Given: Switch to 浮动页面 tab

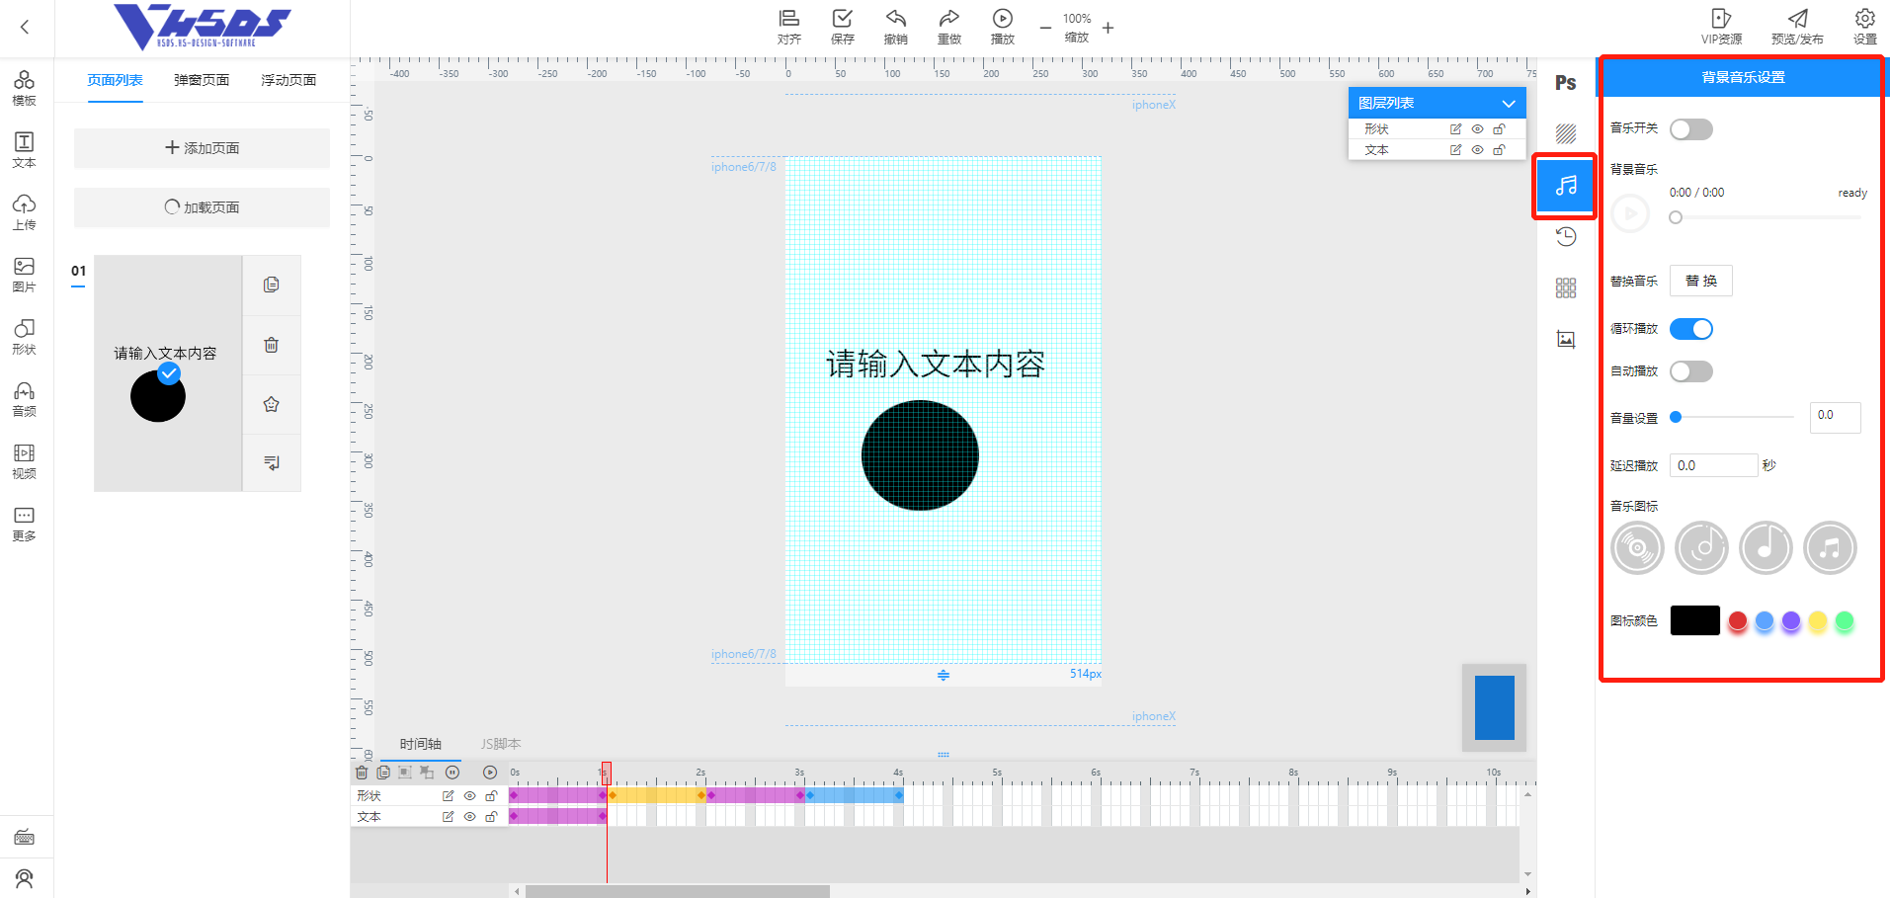Looking at the screenshot, I should coord(288,80).
